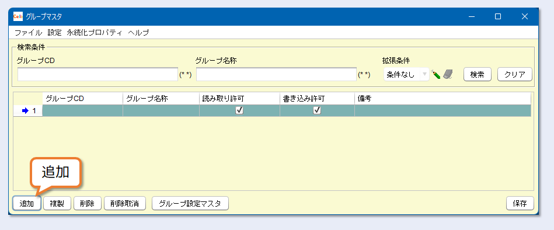Open the 設定 menu

pos(54,33)
